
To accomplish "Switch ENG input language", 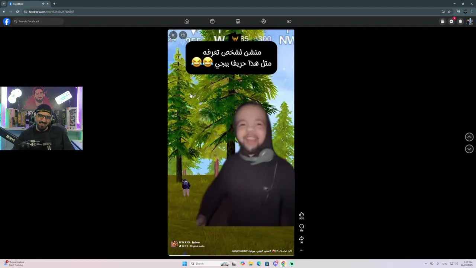I will point(444,264).
